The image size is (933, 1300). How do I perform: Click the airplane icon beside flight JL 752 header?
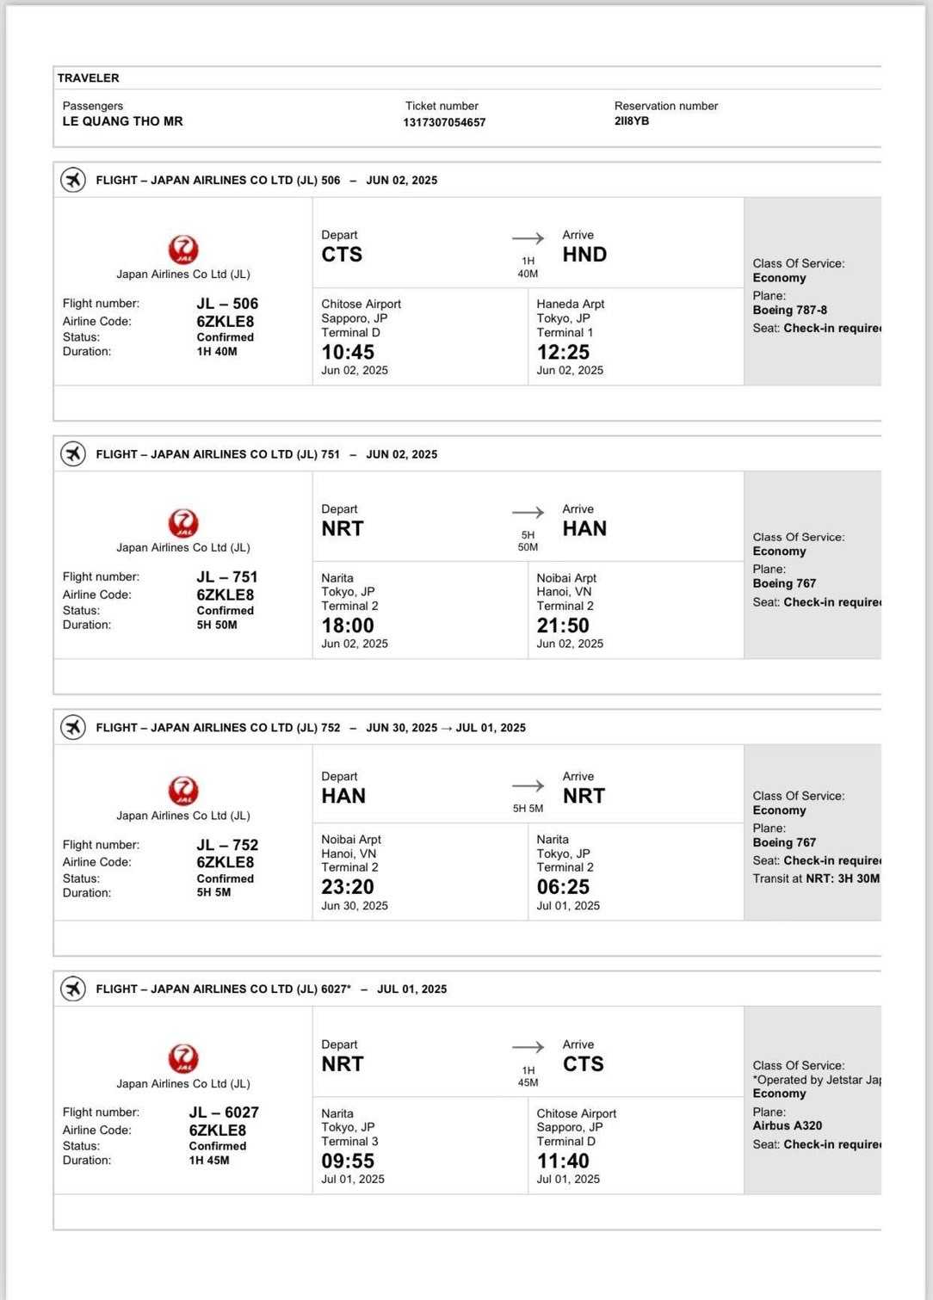73,727
